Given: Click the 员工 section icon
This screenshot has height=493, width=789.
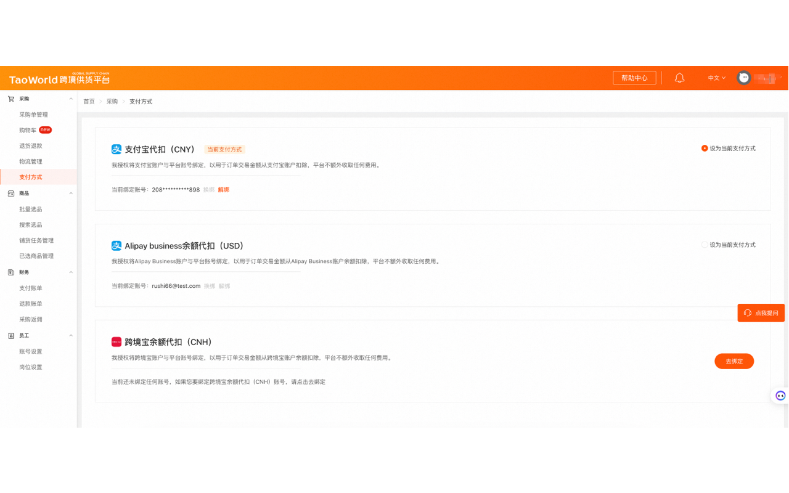Looking at the screenshot, I should pos(11,336).
